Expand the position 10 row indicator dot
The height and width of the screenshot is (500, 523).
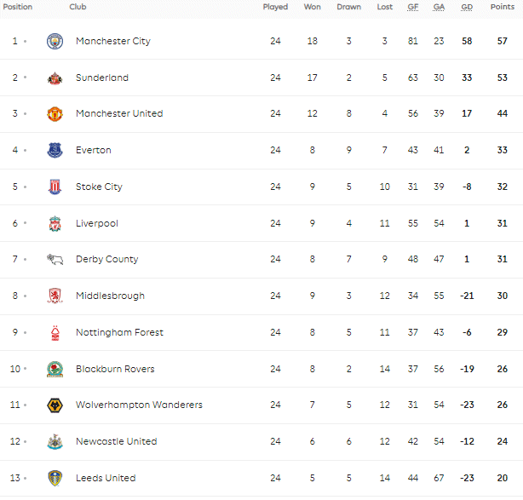(25, 369)
